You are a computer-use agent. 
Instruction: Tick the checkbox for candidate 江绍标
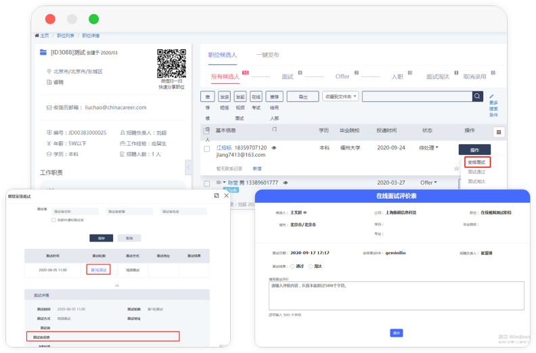point(207,148)
